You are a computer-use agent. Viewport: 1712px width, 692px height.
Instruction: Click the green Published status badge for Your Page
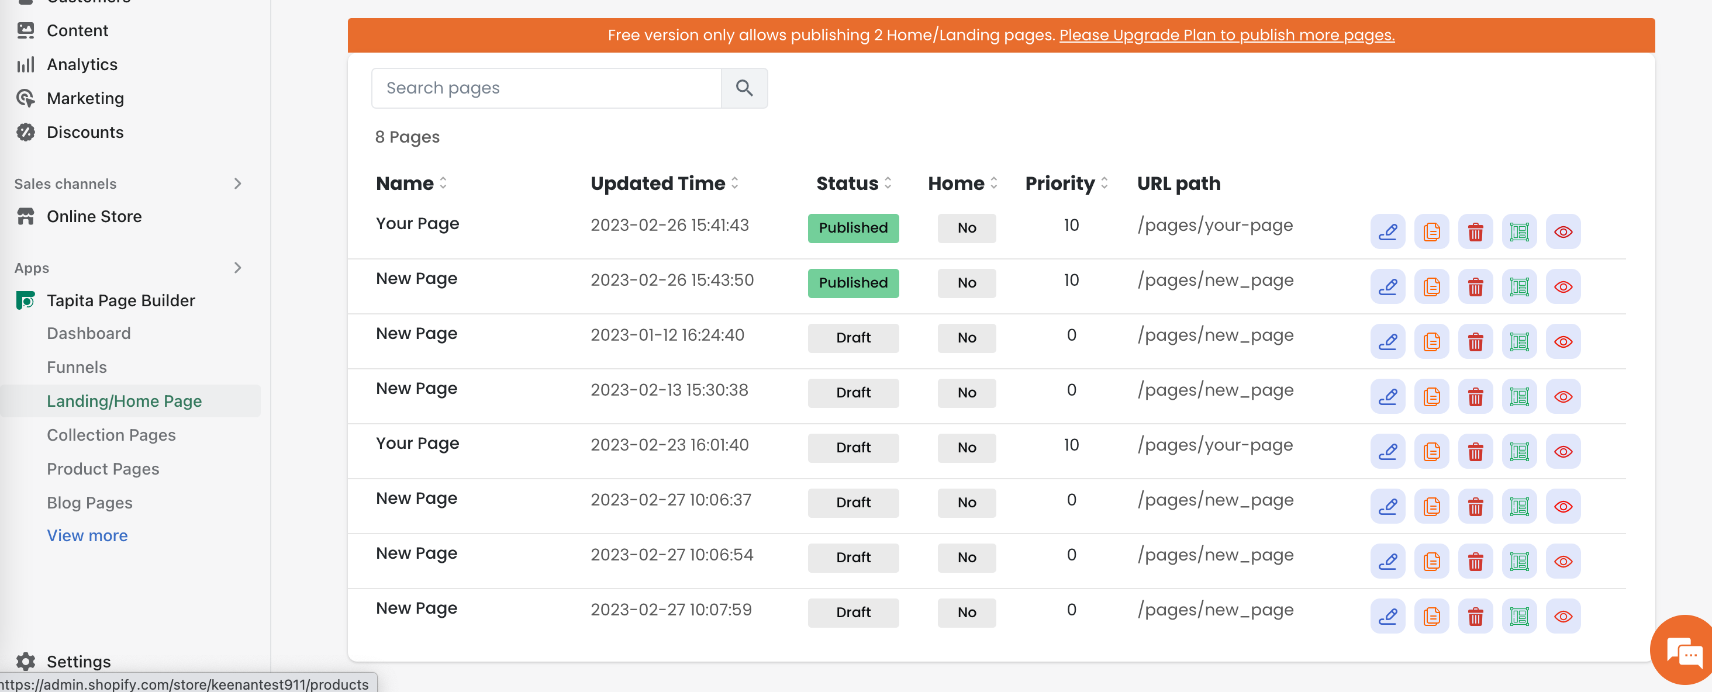point(852,228)
